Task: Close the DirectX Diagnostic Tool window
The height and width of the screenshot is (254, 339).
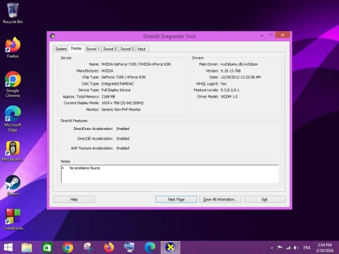Action: click(283, 35)
